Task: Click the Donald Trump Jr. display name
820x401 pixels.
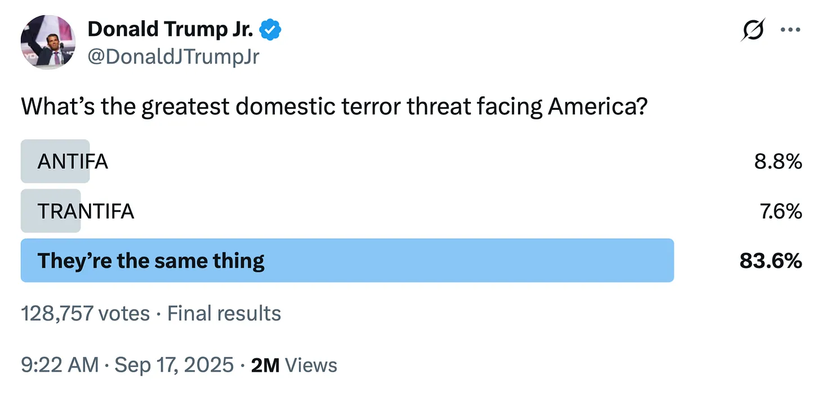Action: pos(170,30)
